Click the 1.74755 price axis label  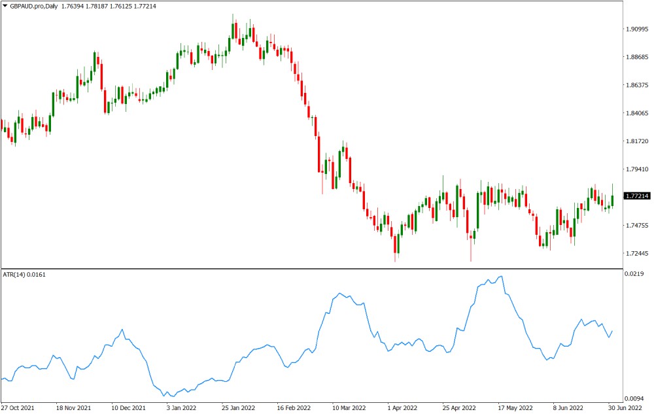click(636, 225)
